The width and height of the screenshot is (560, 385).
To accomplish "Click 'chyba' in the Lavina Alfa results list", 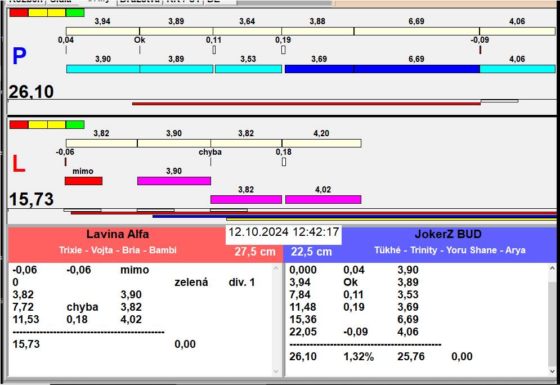I will click(83, 307).
